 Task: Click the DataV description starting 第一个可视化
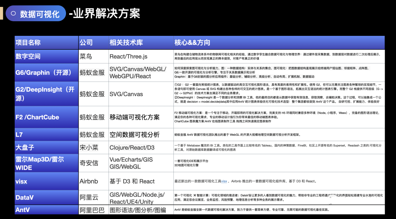(279, 197)
